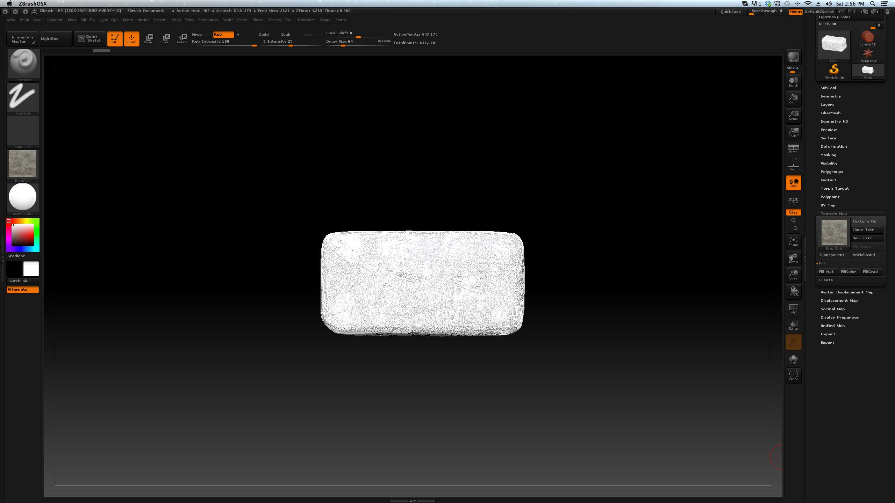Expand the Deformation section
This screenshot has width=895, height=503.
tap(833, 147)
